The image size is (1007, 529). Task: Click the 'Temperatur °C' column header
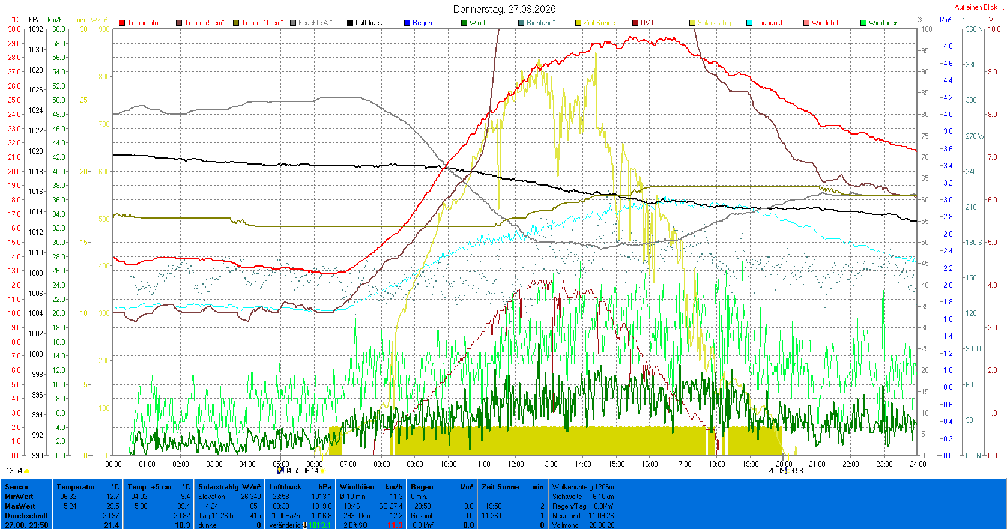pyautogui.click(x=88, y=487)
